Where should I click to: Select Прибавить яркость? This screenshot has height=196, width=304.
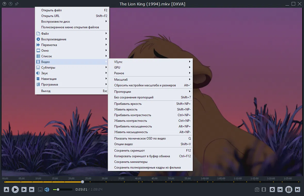pos(150,104)
